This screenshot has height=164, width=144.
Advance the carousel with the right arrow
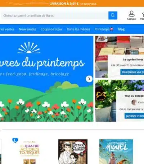[x=89, y=79]
